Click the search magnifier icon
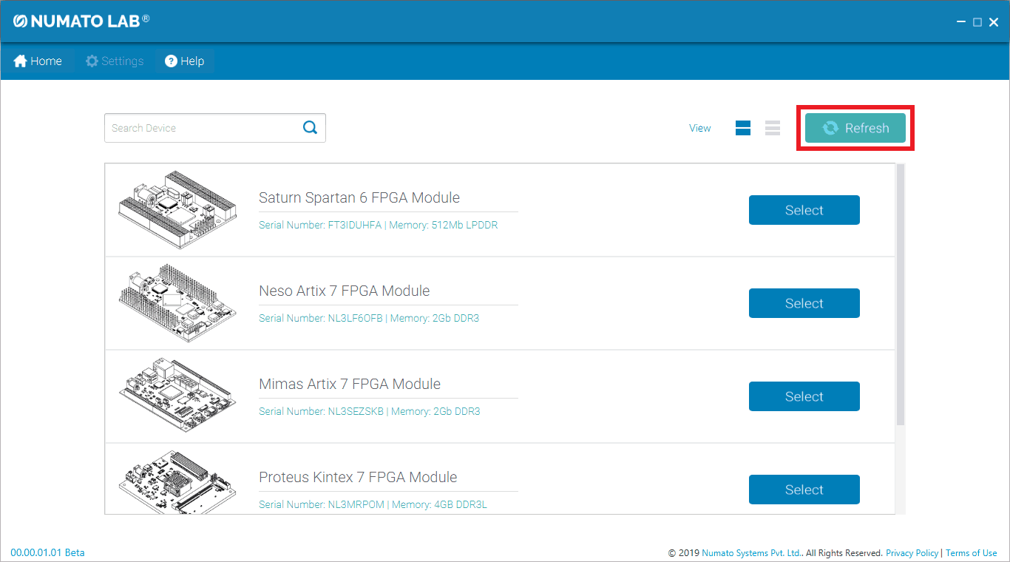The image size is (1010, 562). tap(310, 128)
